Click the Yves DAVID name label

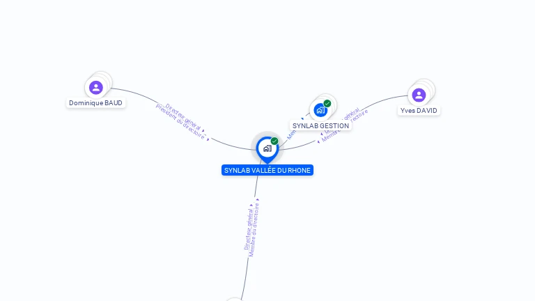[419, 111]
